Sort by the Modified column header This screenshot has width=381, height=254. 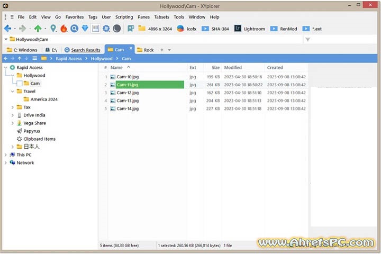(x=243, y=68)
